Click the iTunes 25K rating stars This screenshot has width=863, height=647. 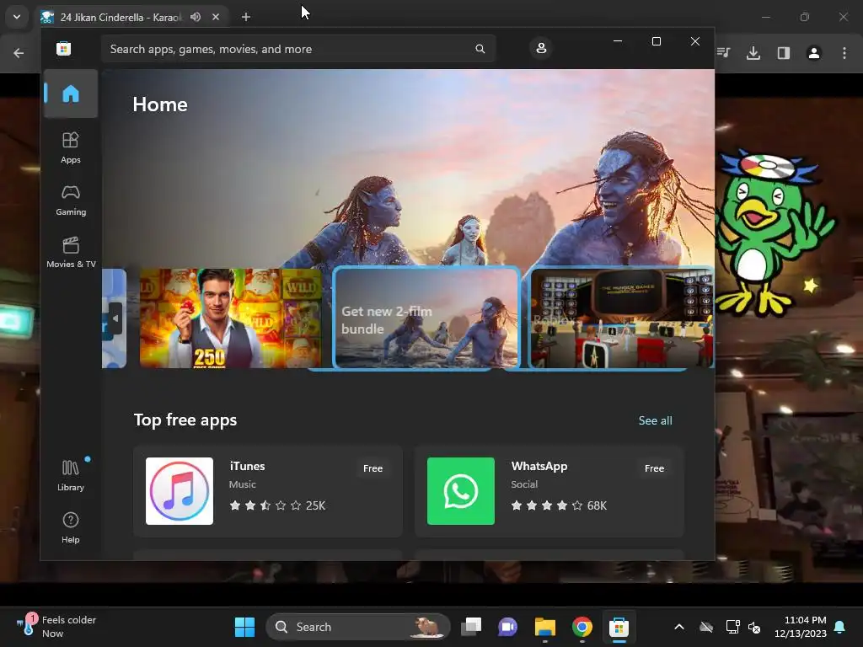coord(277,505)
